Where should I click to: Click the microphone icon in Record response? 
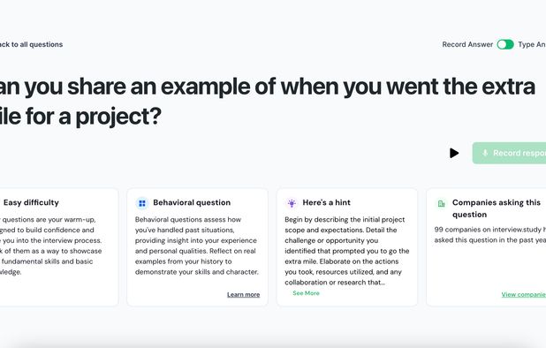(x=485, y=153)
